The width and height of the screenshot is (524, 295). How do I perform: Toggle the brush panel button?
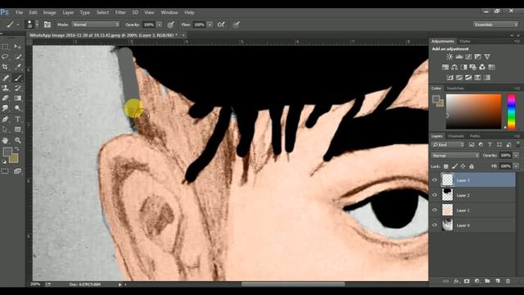pos(47,25)
